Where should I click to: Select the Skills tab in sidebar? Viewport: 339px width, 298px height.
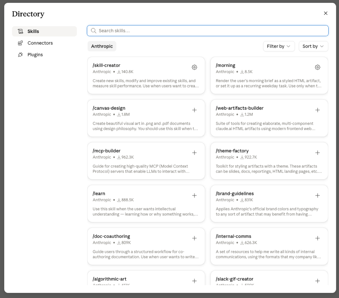tap(44, 31)
